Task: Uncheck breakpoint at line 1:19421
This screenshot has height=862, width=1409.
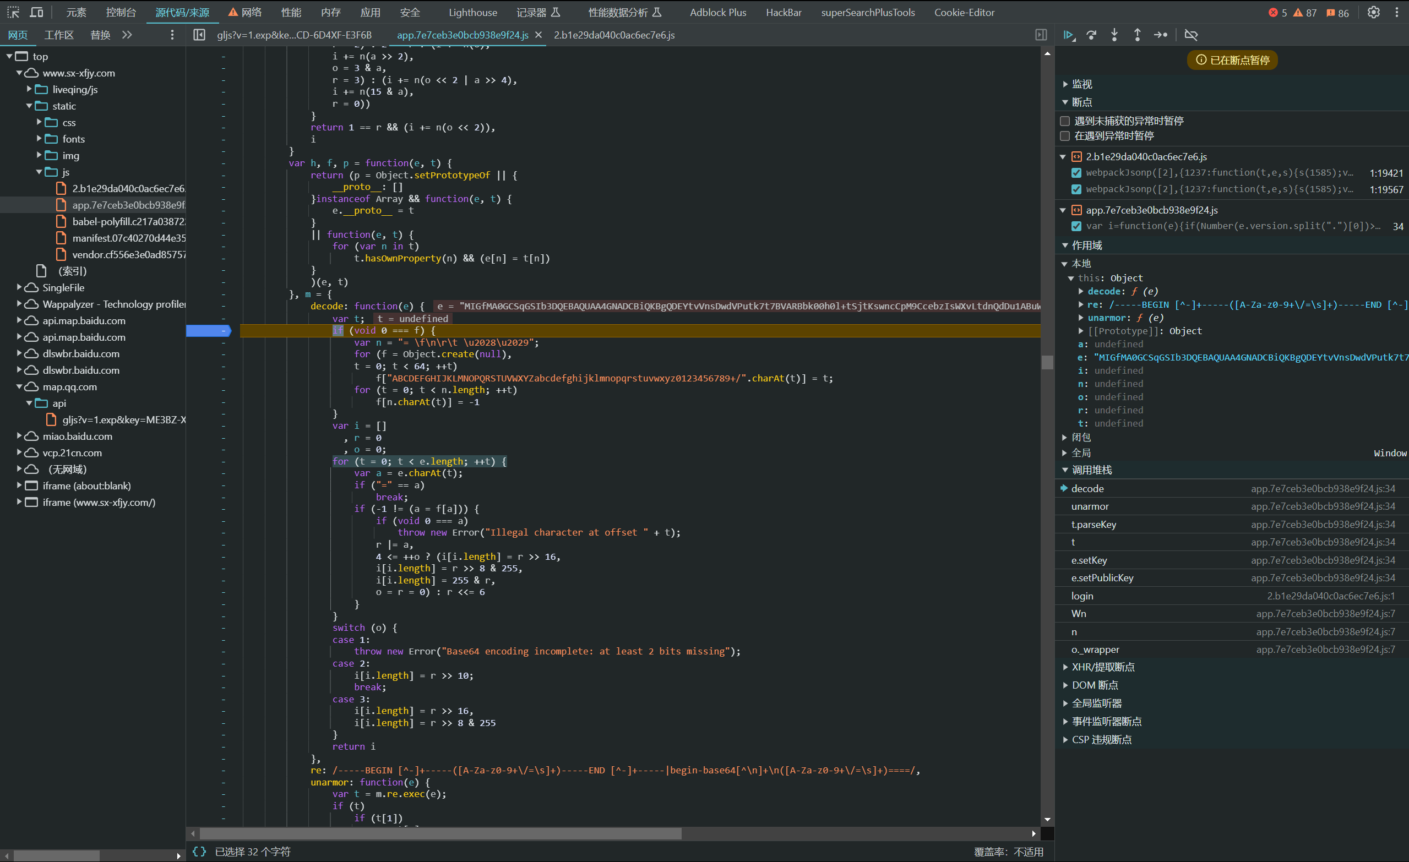Action: (x=1076, y=173)
